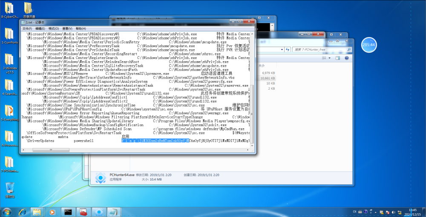This screenshot has width=426, height=217.
Task: Click the 大小 column header in Explorer
Action: click(x=262, y=65)
